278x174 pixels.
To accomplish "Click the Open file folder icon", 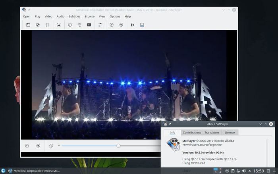I will (28, 25).
